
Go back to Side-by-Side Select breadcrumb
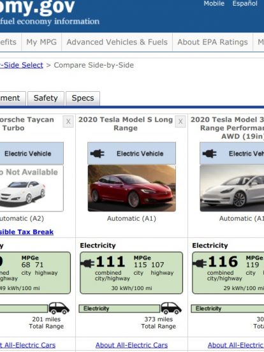pyautogui.click(x=21, y=65)
